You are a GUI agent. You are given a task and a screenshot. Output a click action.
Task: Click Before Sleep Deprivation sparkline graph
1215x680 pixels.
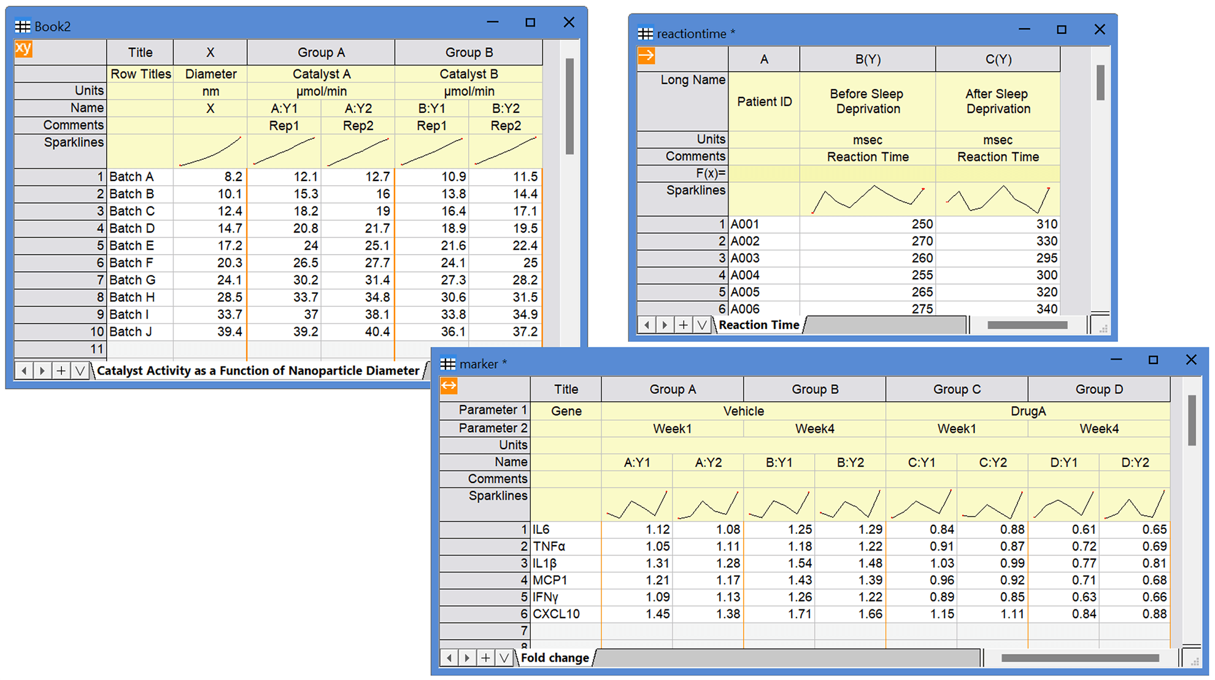click(x=868, y=199)
